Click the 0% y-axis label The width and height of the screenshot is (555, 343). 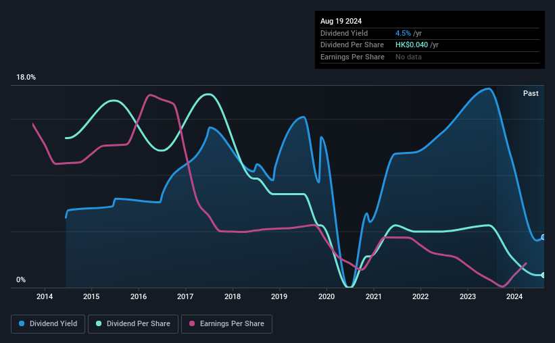click(x=21, y=280)
